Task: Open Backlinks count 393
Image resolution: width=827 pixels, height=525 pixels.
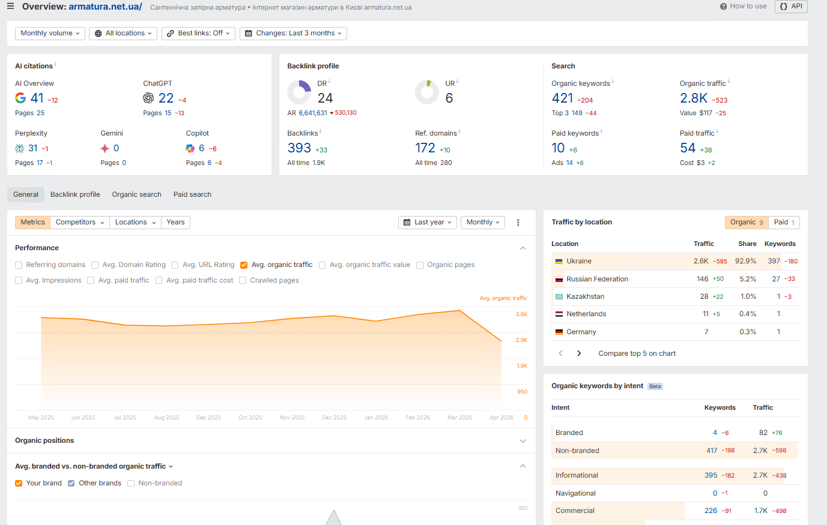Action: (299, 148)
